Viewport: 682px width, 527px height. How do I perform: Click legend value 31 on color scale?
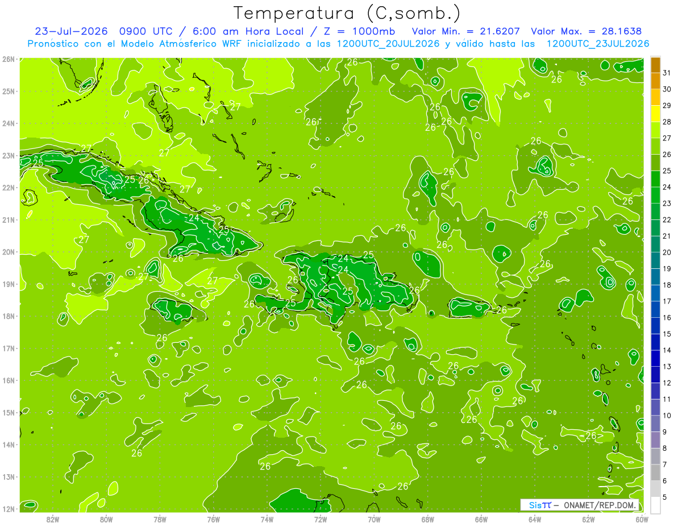[x=667, y=73]
